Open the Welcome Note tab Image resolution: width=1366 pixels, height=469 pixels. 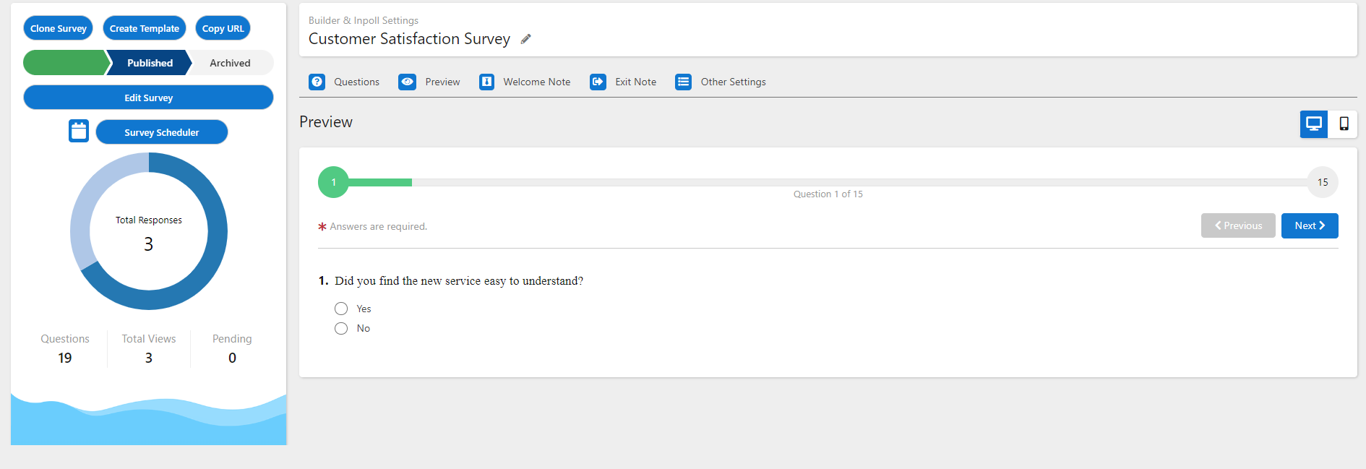(525, 82)
